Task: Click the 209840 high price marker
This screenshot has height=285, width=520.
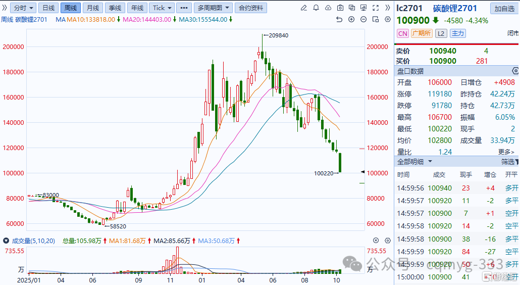Action: [x=278, y=35]
